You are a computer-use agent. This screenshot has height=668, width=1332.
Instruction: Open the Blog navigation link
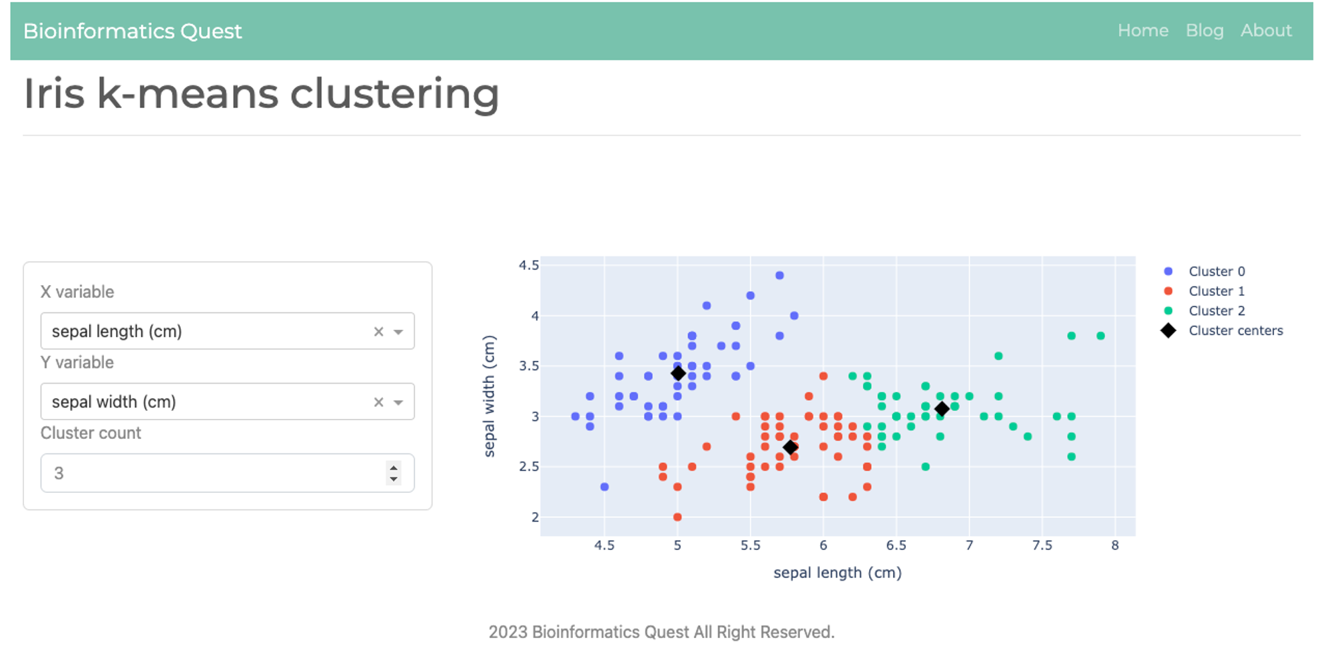(1204, 31)
